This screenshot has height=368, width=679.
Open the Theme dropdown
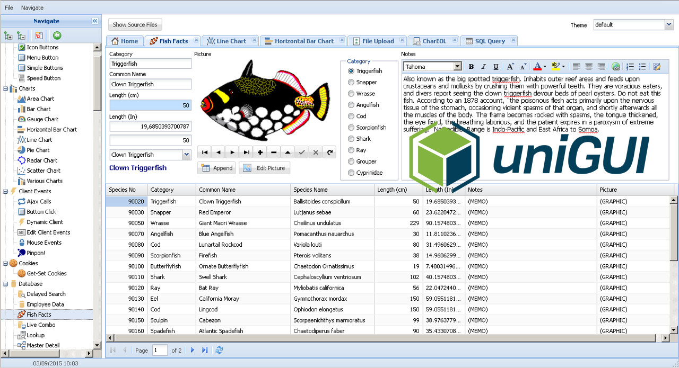668,24
